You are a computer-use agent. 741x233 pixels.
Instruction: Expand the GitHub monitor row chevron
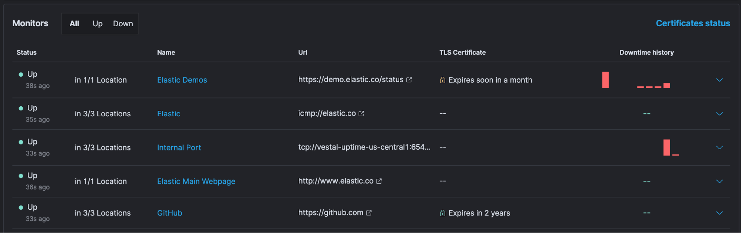pyautogui.click(x=720, y=213)
